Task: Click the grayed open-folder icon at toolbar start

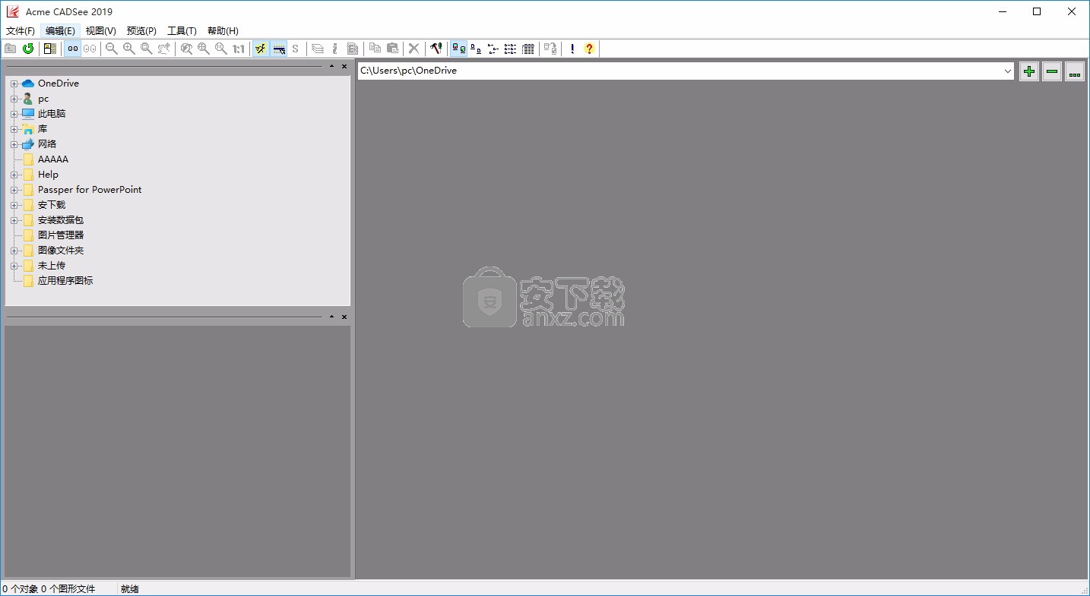Action: tap(11, 49)
